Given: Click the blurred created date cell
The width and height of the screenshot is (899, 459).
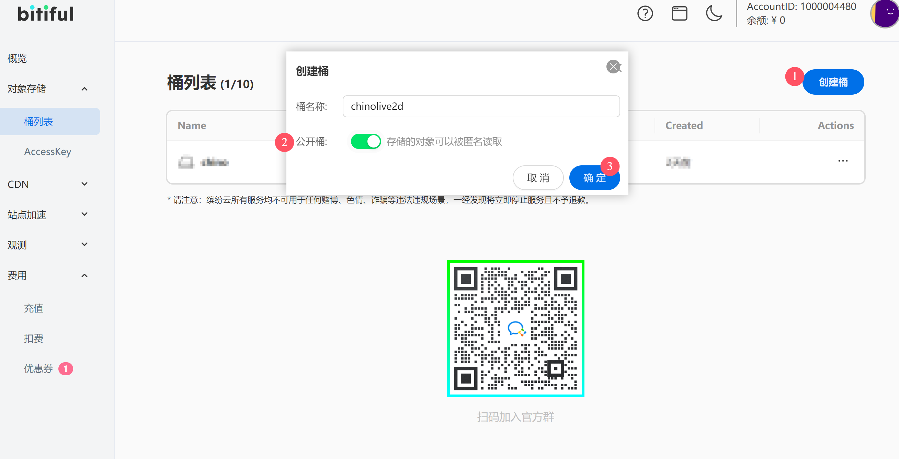Looking at the screenshot, I should point(678,162).
